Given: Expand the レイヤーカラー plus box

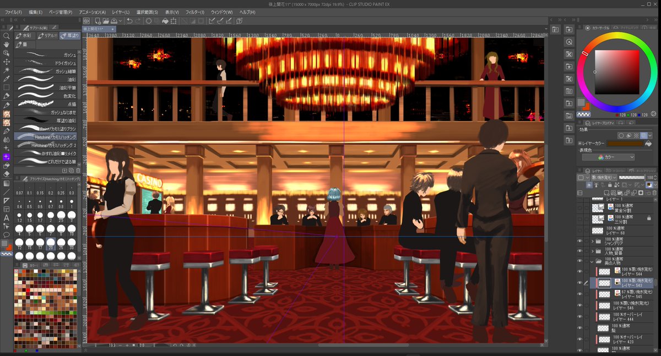Looking at the screenshot, I should tap(580, 144).
